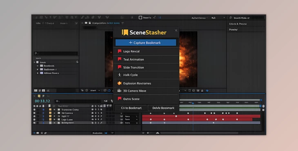The width and height of the screenshot is (298, 151).
Task: Click the grey label swatch on Butapponnn
Action: 50,123
